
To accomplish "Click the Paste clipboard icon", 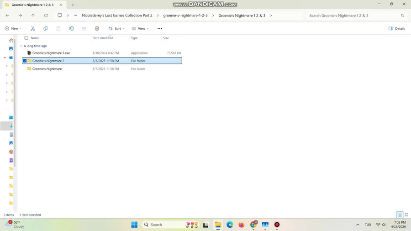I will pos(58,29).
